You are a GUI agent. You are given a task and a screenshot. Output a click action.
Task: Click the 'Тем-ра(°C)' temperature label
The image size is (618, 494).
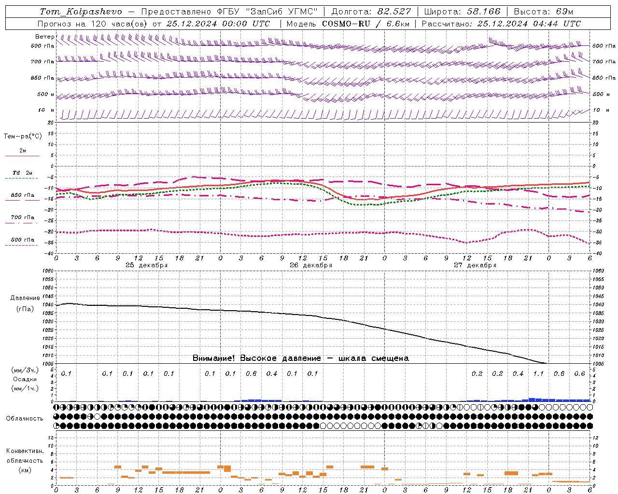tap(23, 137)
